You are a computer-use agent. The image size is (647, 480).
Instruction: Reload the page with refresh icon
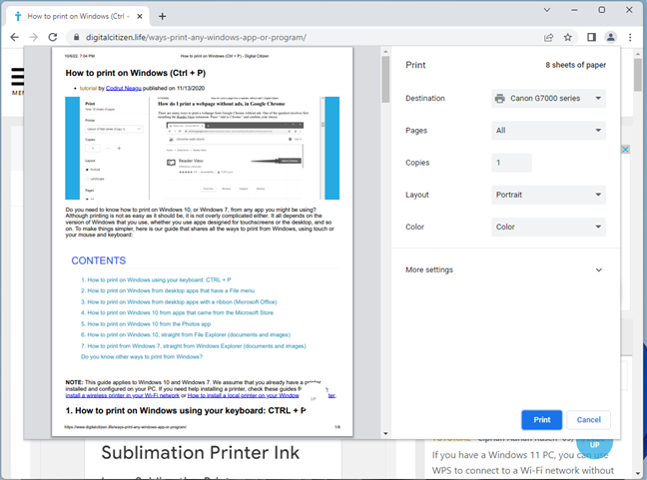53,37
